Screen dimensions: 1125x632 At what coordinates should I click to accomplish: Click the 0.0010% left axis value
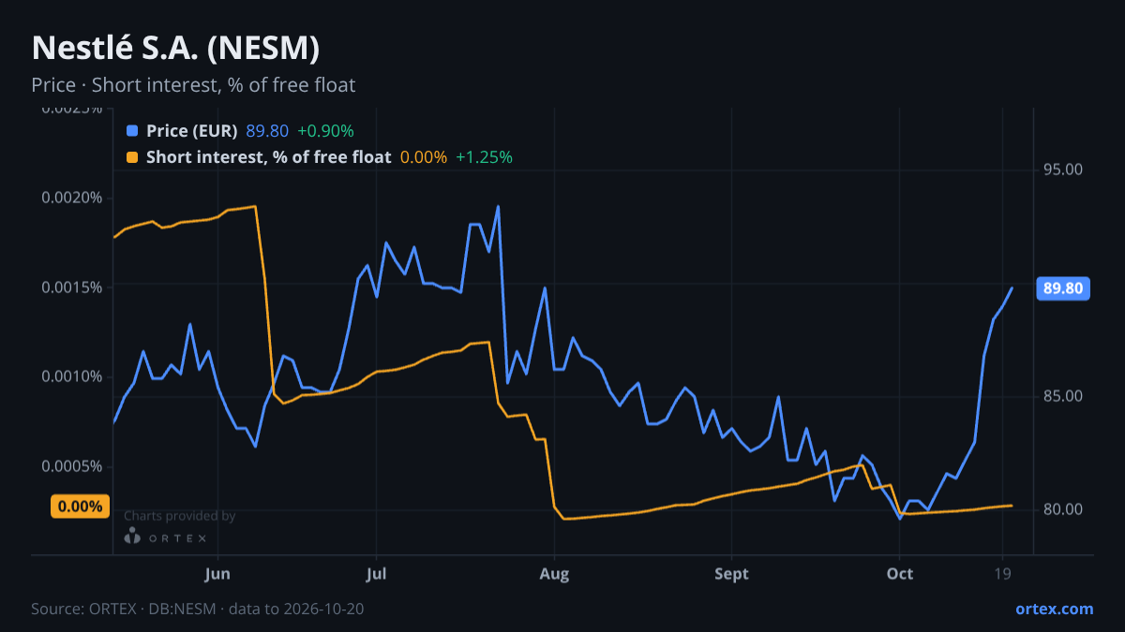pos(71,376)
